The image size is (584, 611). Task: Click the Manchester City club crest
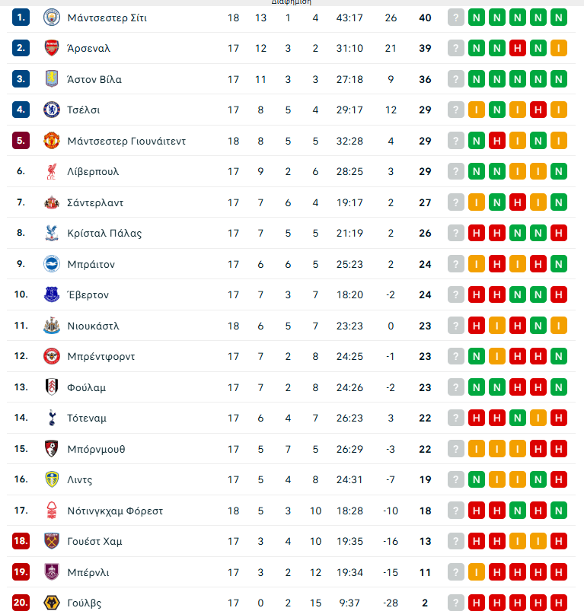point(52,18)
